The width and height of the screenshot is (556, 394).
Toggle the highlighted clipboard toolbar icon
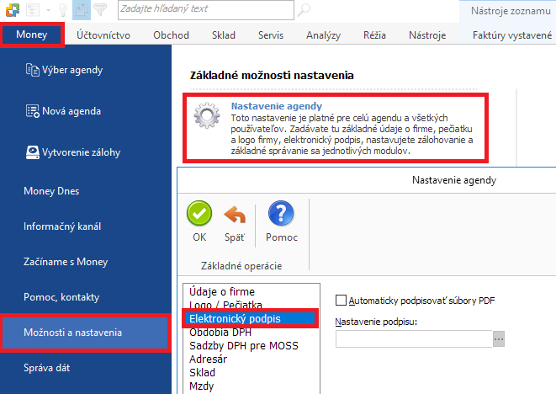[82, 10]
